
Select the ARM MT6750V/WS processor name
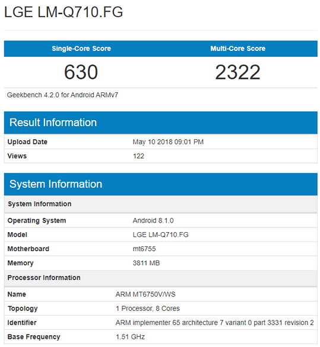(x=145, y=294)
